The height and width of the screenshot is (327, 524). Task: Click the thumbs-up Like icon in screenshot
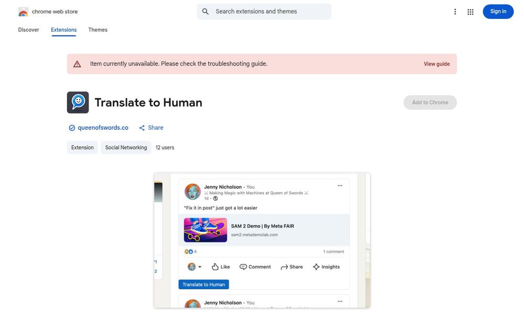coord(215,267)
